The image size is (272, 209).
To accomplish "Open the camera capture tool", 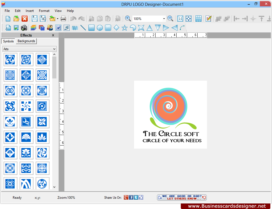I will (x=24, y=28).
